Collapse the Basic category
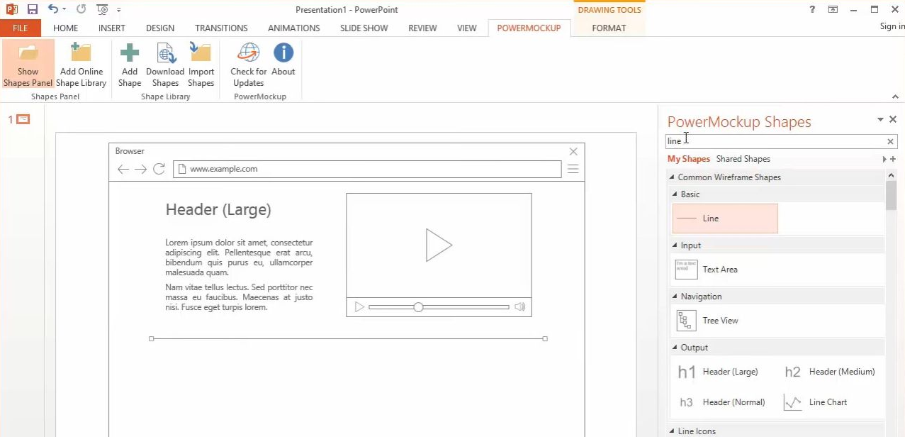Viewport: 905px width, 437px height. click(675, 194)
